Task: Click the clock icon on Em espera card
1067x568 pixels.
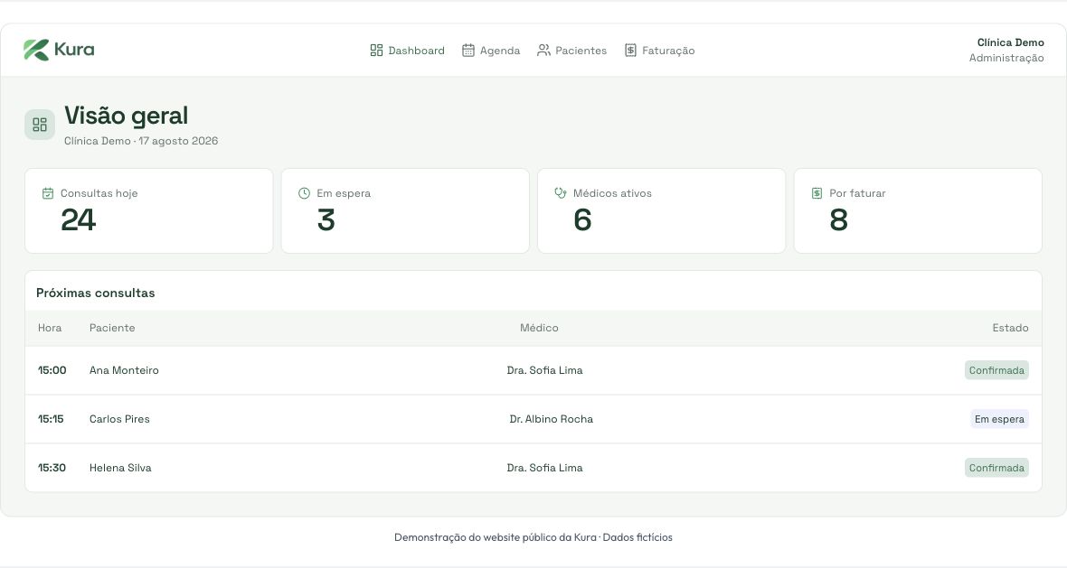Action: pos(304,193)
